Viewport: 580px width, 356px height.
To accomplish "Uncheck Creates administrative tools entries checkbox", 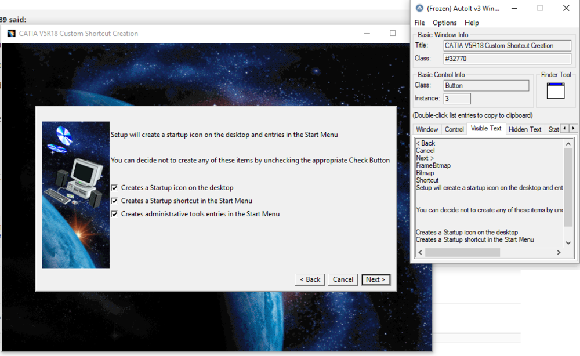I will tap(115, 214).
